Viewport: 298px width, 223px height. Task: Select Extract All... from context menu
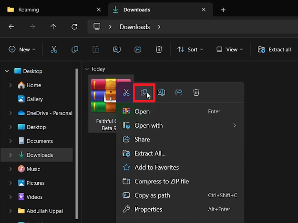tap(150, 153)
